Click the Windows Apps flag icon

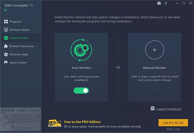[x=6, y=54]
